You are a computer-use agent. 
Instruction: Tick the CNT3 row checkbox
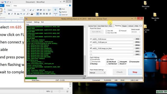pos(91,55)
